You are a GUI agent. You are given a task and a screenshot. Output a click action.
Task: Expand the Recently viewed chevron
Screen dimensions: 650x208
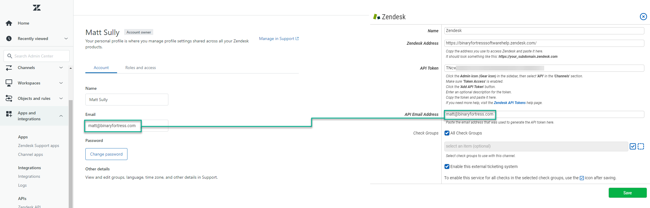coord(66,39)
